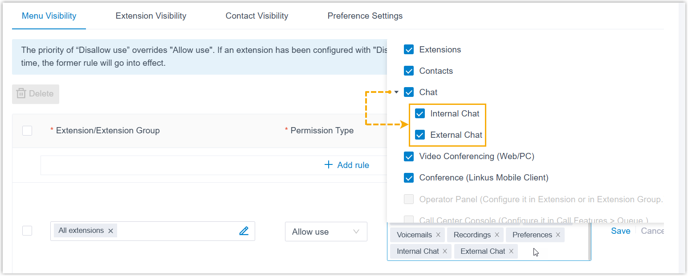
Task: Select all rules with header checkbox
Action: point(27,131)
